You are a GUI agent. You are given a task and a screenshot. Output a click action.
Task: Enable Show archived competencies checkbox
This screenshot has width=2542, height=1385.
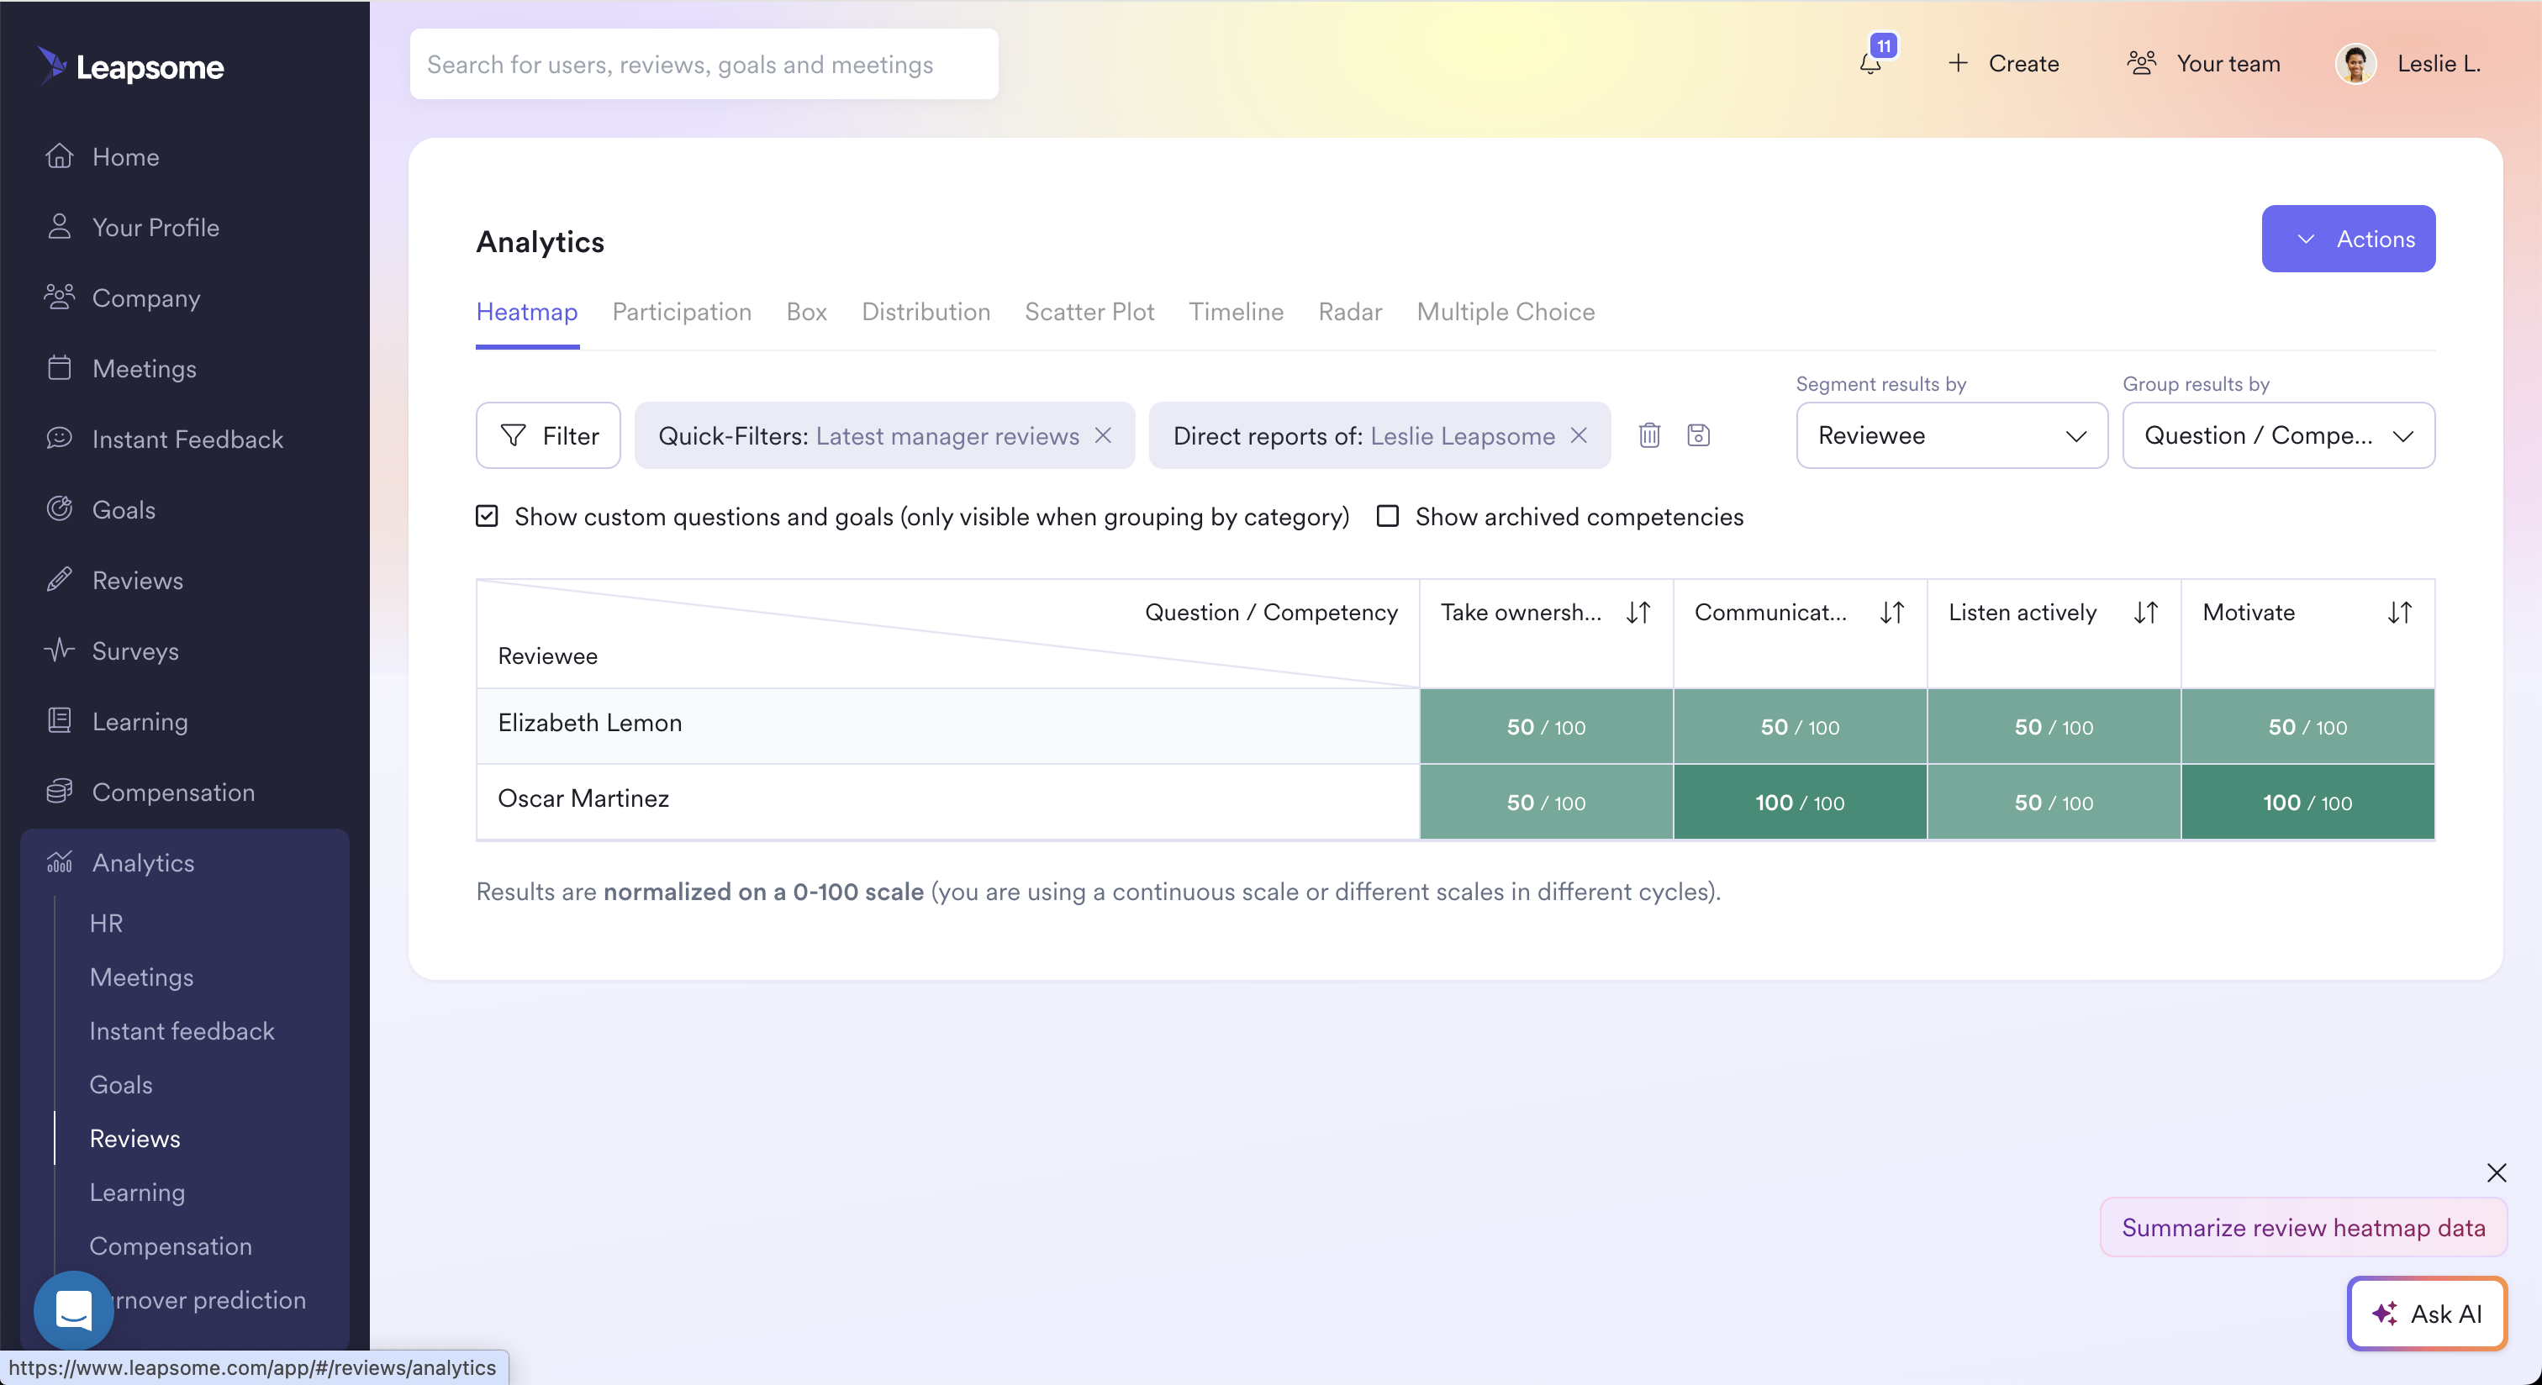(x=1388, y=516)
